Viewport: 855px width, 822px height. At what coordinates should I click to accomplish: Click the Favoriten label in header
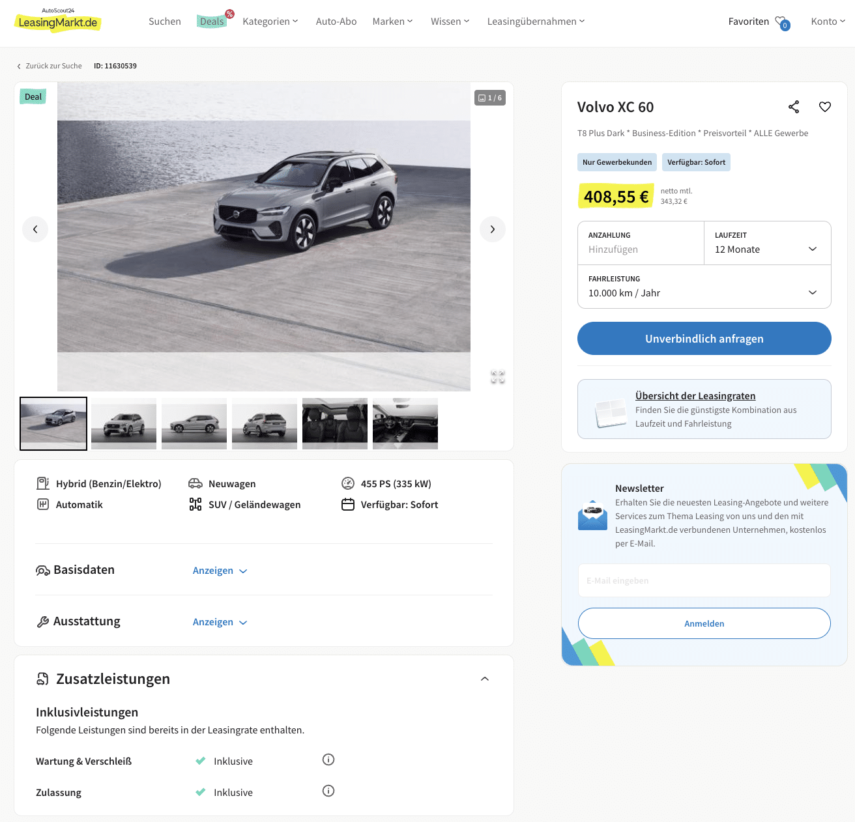click(749, 21)
